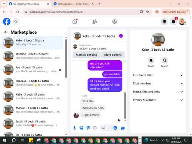Viewport: 192px width, 144px height.
Task: Choose a GIF icon in composer
Action: [95, 128]
